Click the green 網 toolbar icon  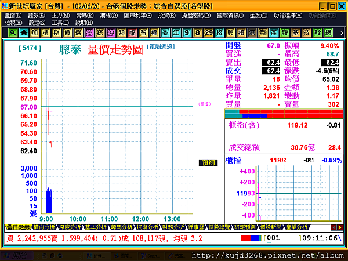pyautogui.click(x=328, y=32)
